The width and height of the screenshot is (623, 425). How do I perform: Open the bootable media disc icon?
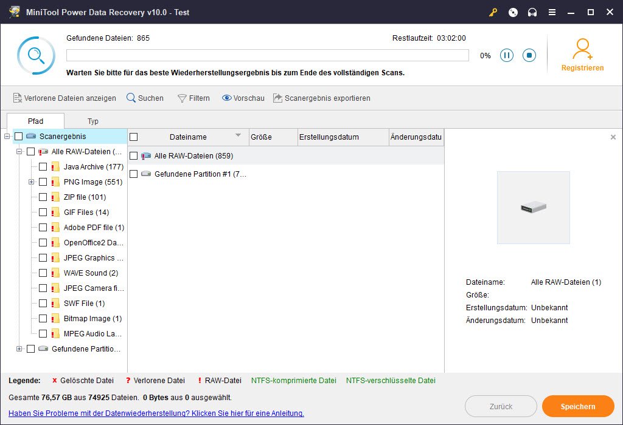point(513,12)
